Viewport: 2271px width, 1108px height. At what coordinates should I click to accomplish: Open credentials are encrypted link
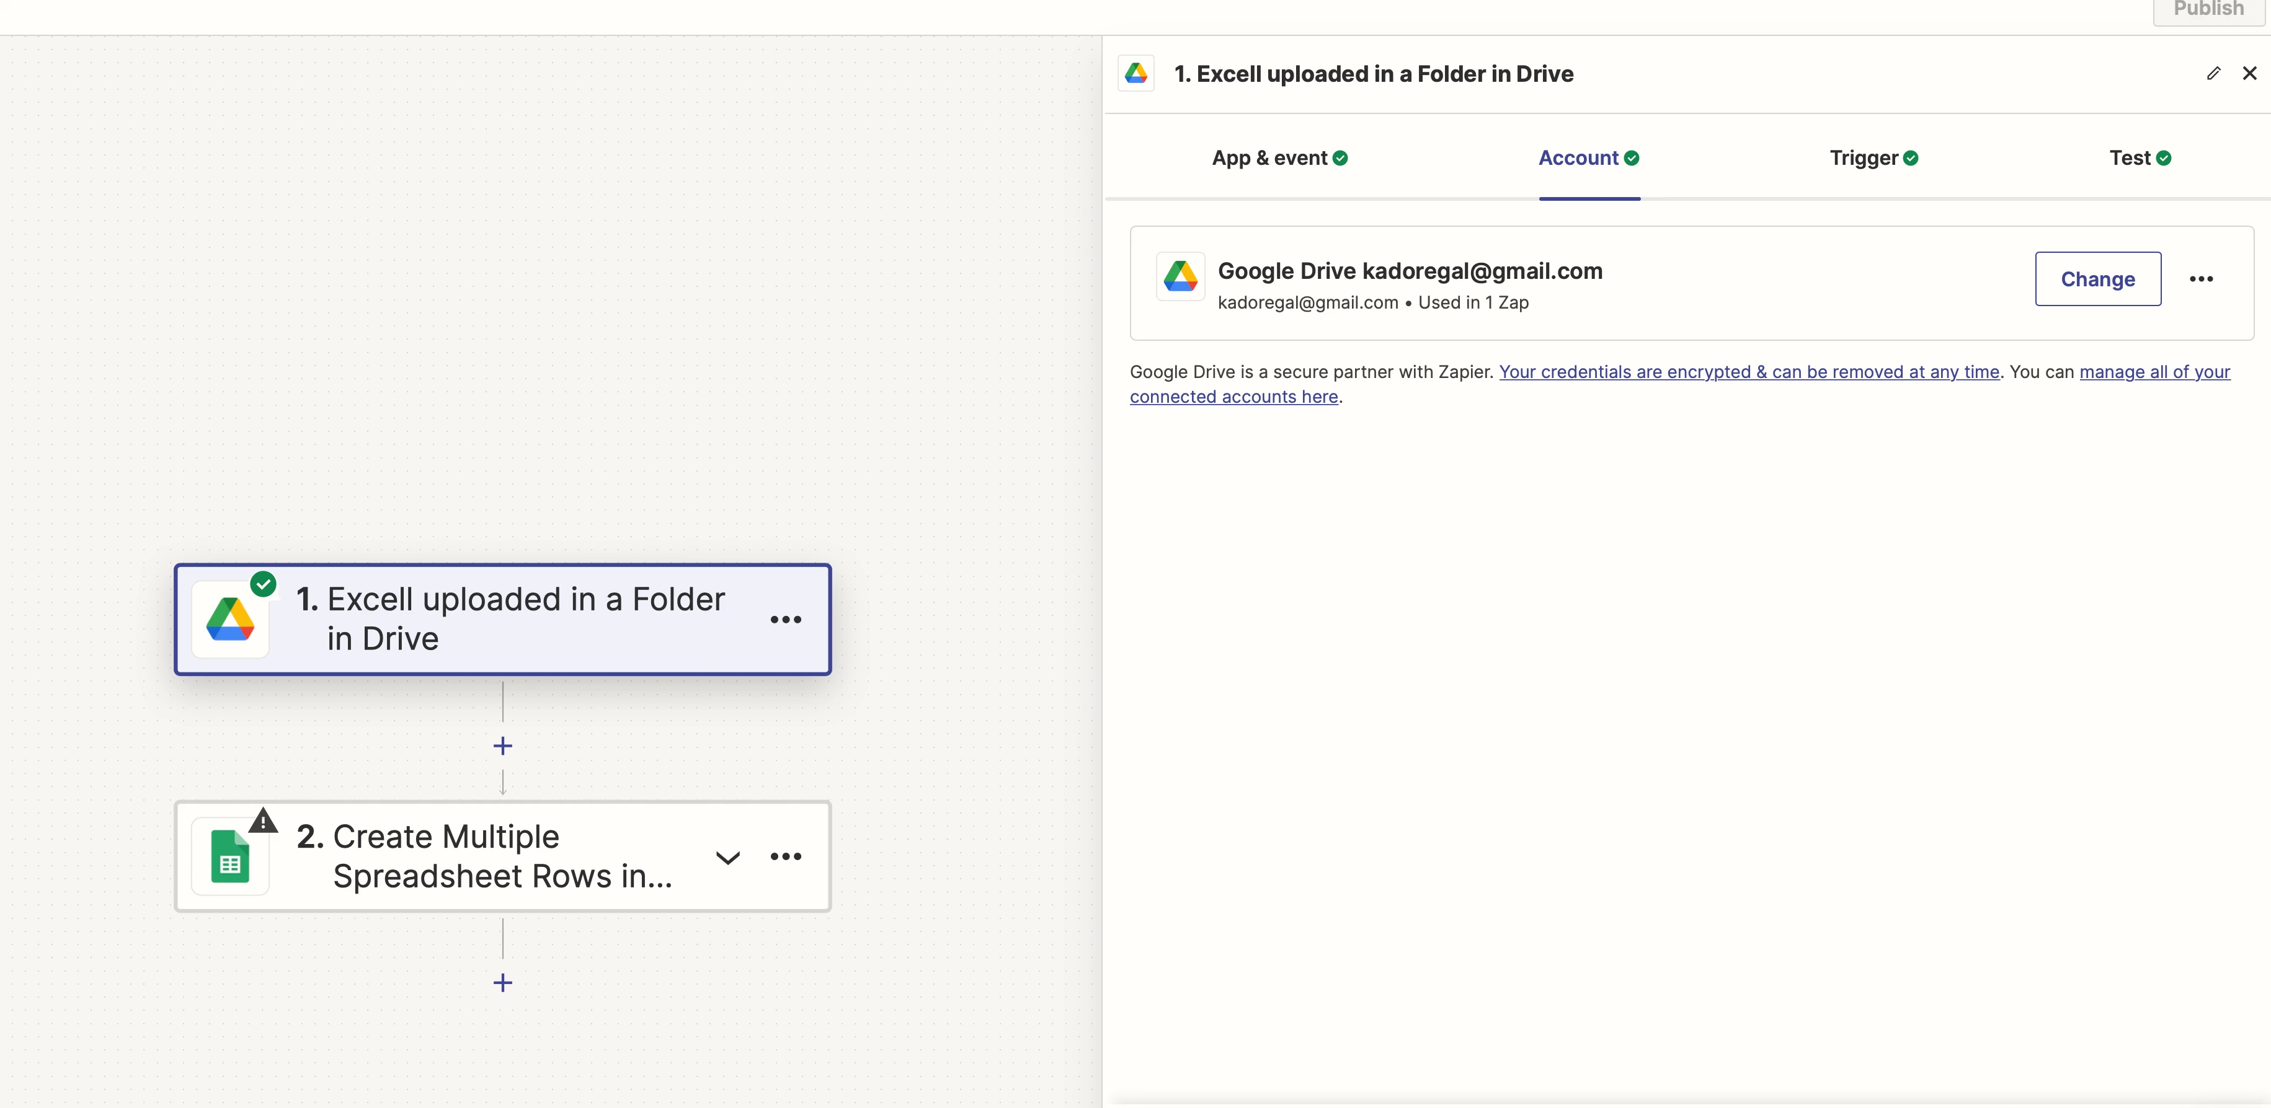pyautogui.click(x=1748, y=372)
